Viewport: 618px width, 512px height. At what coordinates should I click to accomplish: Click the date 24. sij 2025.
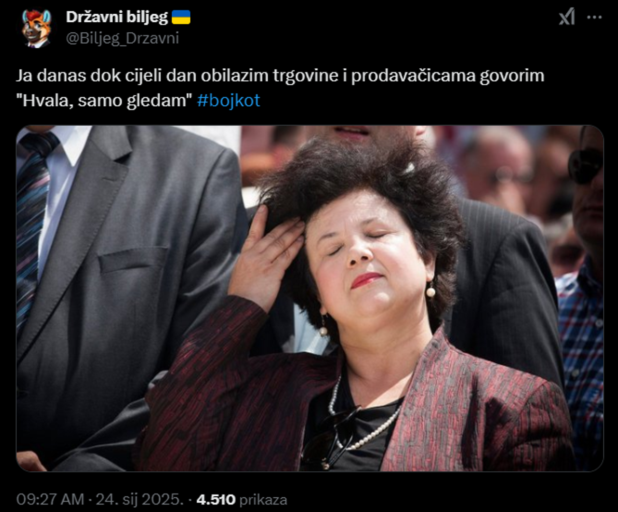click(140, 499)
